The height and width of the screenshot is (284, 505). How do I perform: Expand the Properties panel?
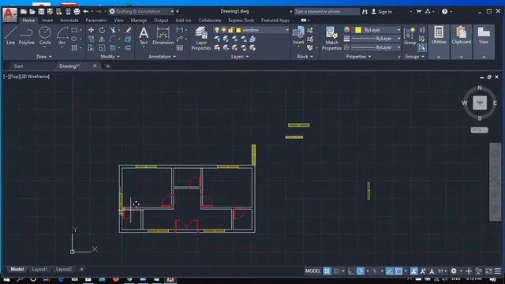(358, 56)
